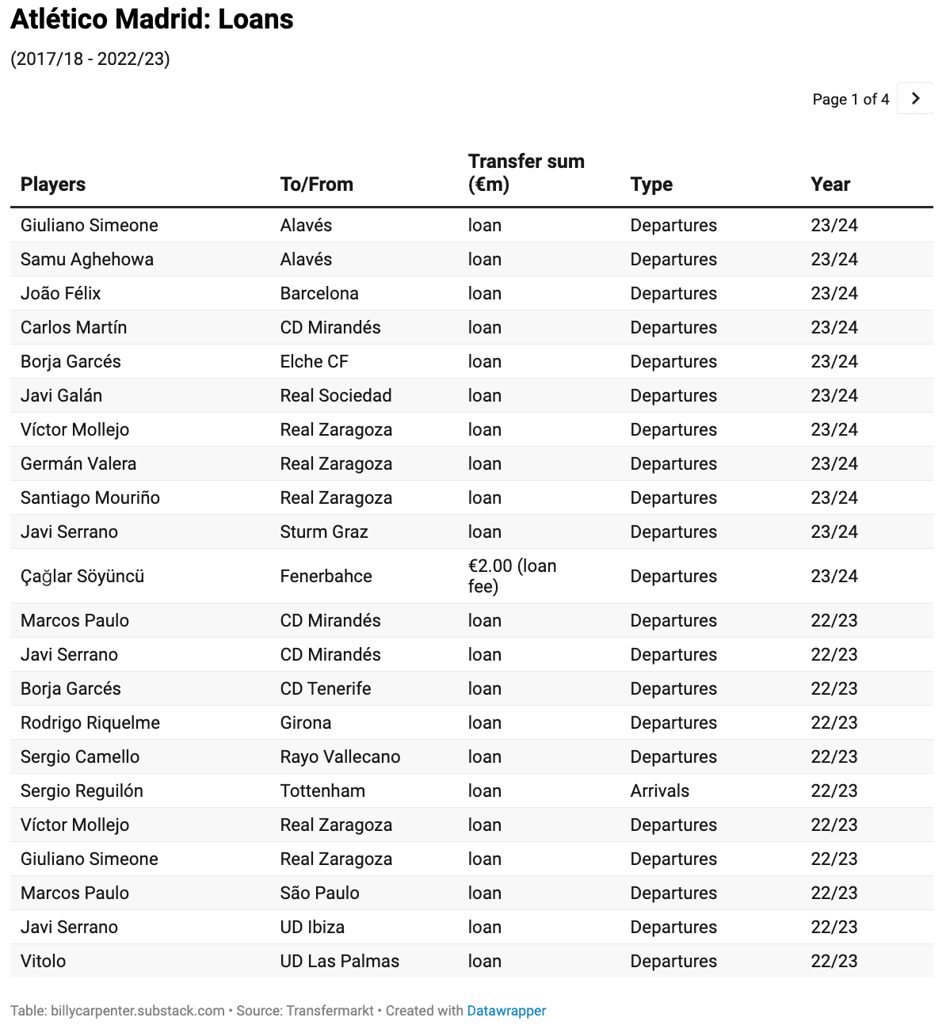Viewport: 946px width, 1025px height.
Task: Click the €2.00 (loan fee) cell
Action: pos(513,576)
